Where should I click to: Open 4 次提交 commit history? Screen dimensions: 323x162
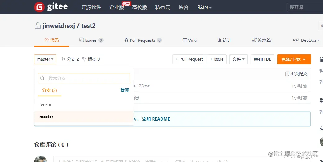point(296,74)
